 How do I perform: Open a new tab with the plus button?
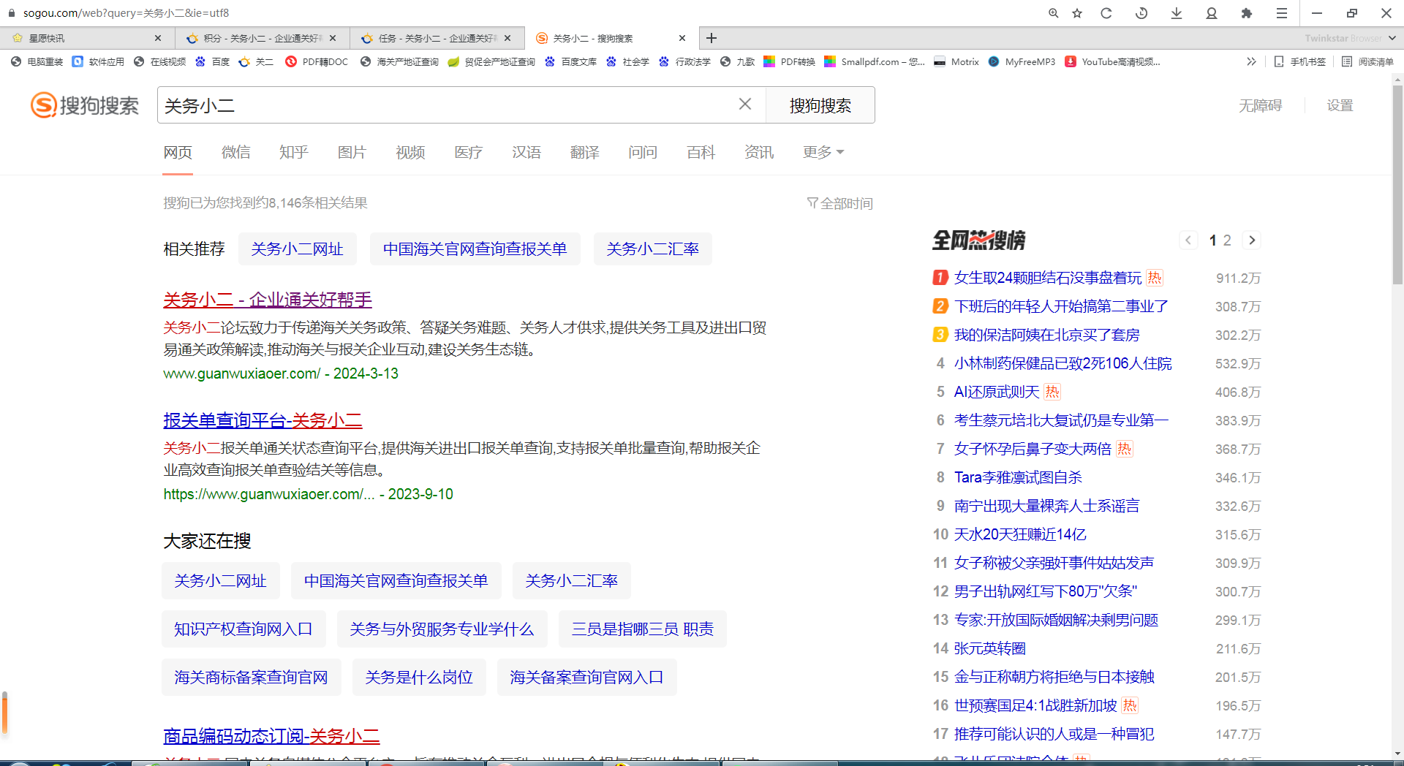(712, 38)
